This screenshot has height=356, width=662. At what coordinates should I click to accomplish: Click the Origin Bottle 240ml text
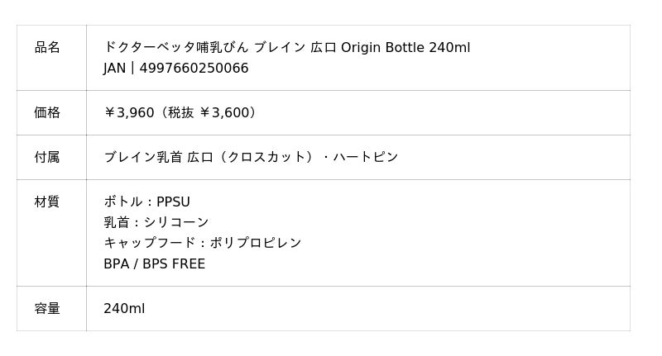(405, 47)
